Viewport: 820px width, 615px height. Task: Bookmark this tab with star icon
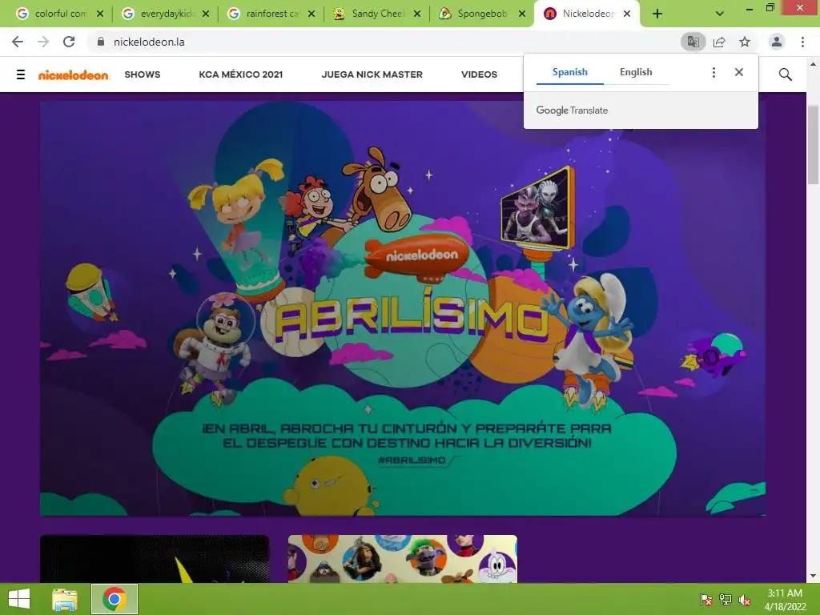tap(745, 42)
